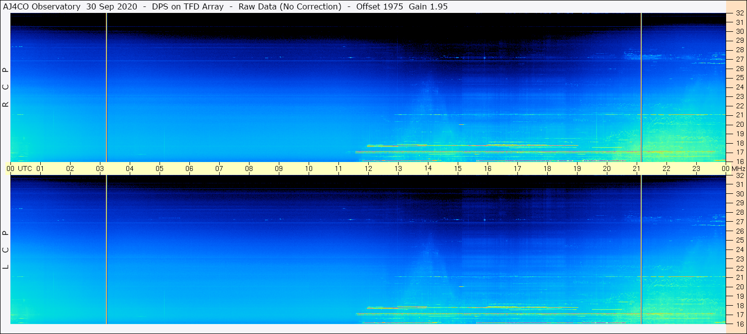Image resolution: width=747 pixels, height=334 pixels.
Task: Click 16 MHz label on LCP frequency scale
Action: [739, 324]
